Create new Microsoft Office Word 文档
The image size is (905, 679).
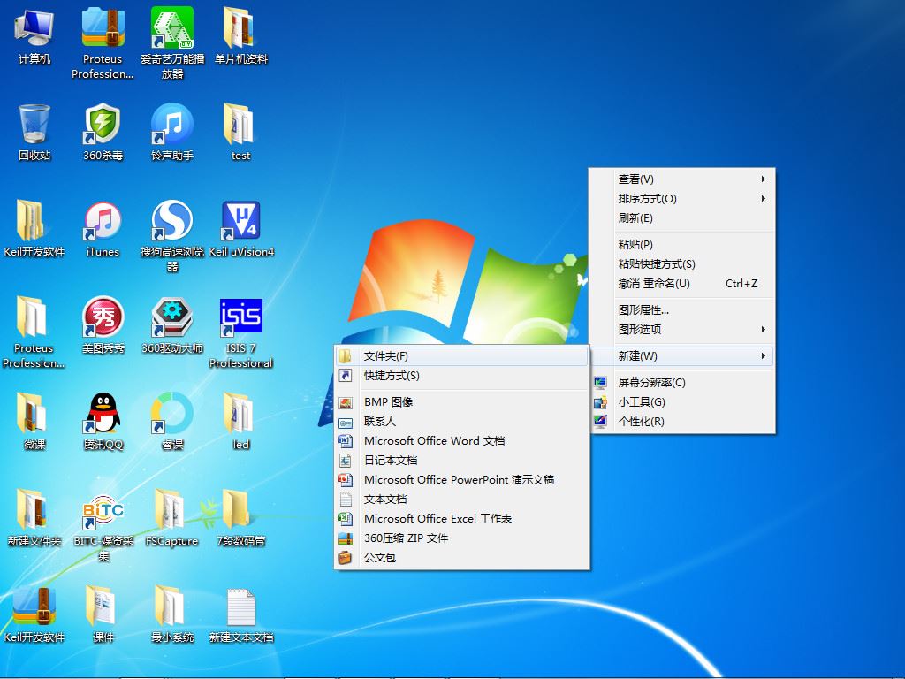(x=461, y=440)
